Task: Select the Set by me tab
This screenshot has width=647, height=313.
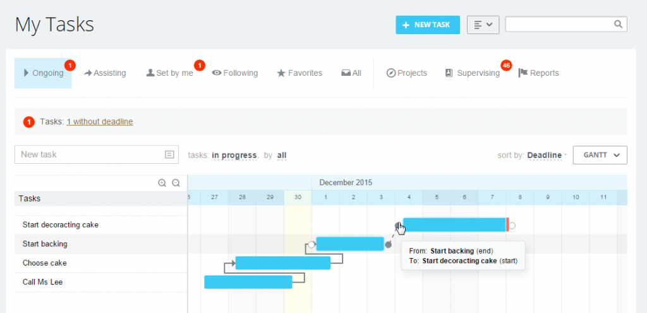Action: click(x=169, y=73)
